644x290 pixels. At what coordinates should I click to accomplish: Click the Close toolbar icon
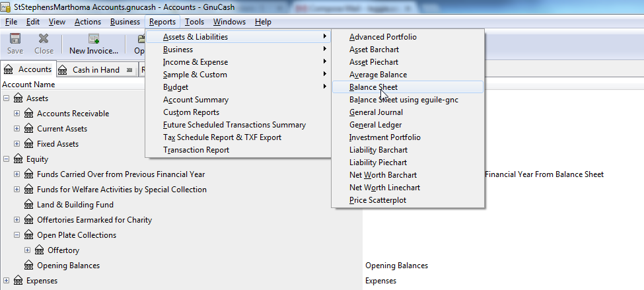(x=44, y=38)
